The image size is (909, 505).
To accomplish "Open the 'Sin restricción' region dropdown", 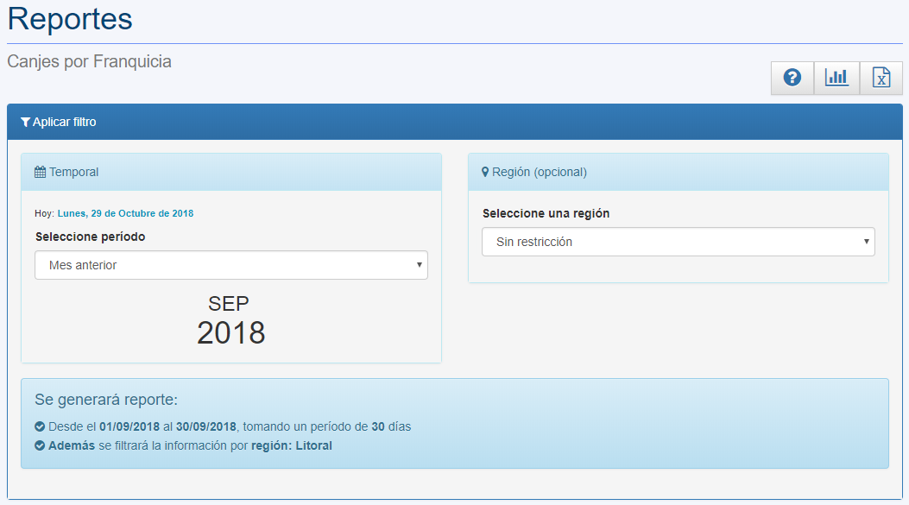I will [x=678, y=242].
